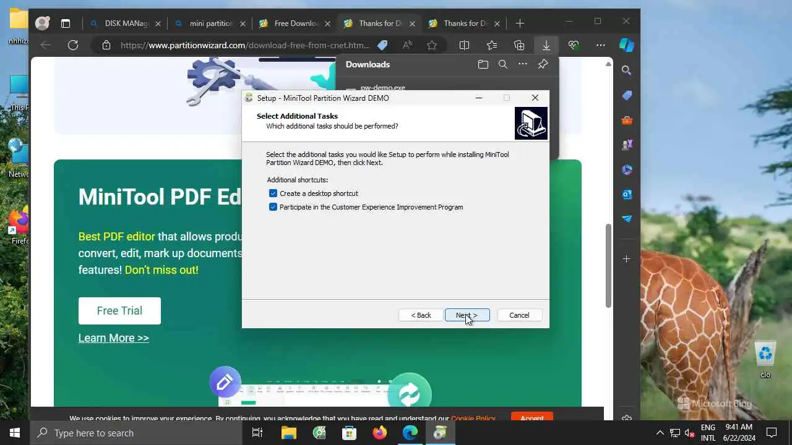Open the Windows Start menu
The width and height of the screenshot is (792, 445).
coord(15,433)
